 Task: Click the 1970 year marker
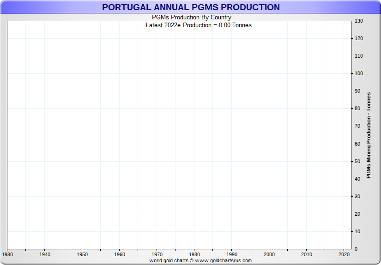point(157,254)
